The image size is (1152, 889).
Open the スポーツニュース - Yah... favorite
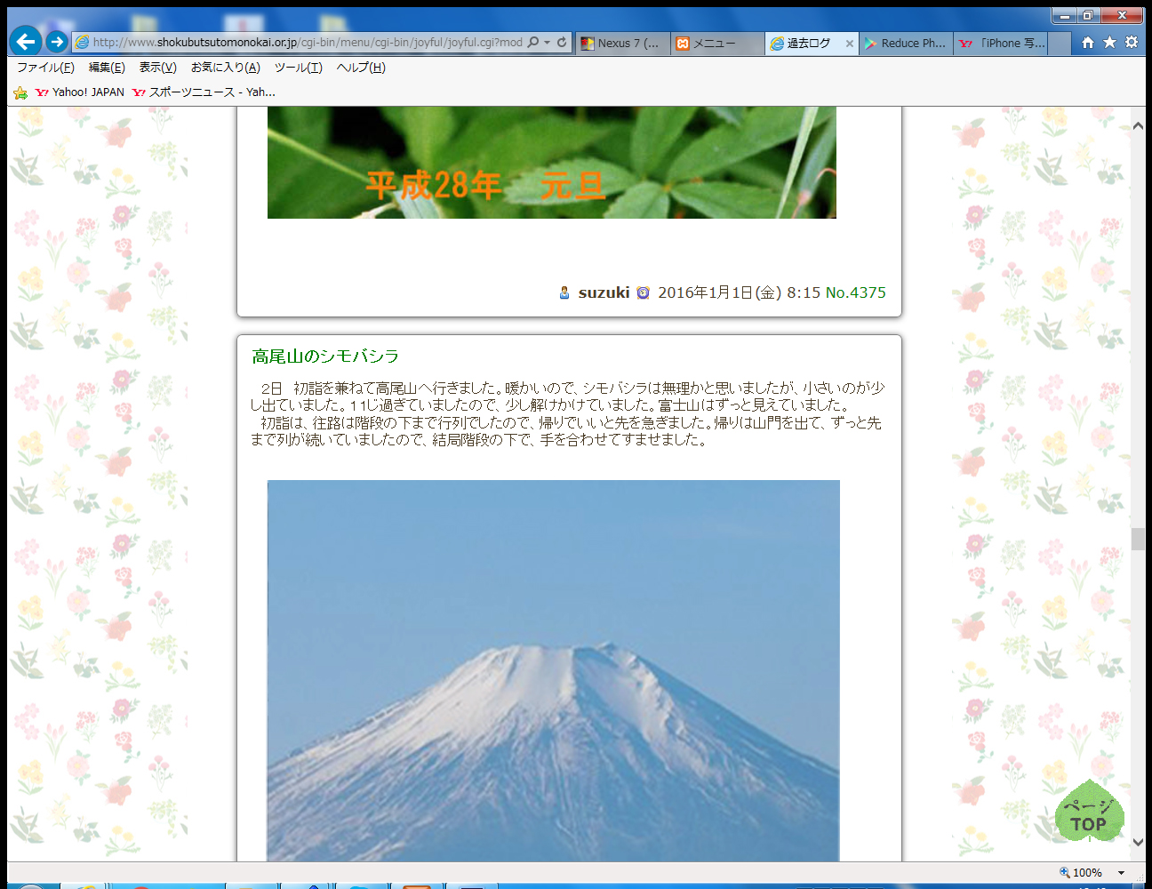click(204, 92)
